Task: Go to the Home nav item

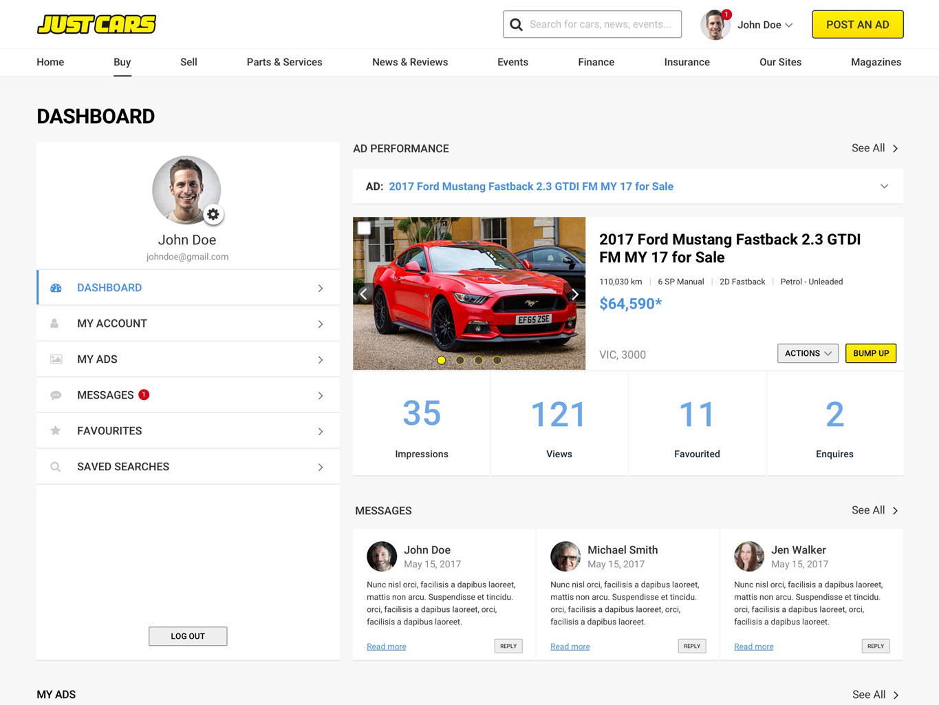Action: point(50,62)
